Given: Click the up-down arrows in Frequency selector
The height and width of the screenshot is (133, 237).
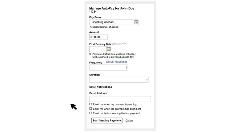Looking at the screenshot, I should (x=126, y=67).
